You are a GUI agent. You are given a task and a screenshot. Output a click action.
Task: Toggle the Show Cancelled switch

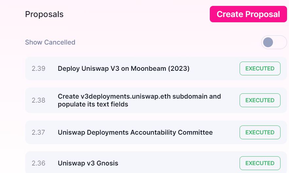(274, 42)
